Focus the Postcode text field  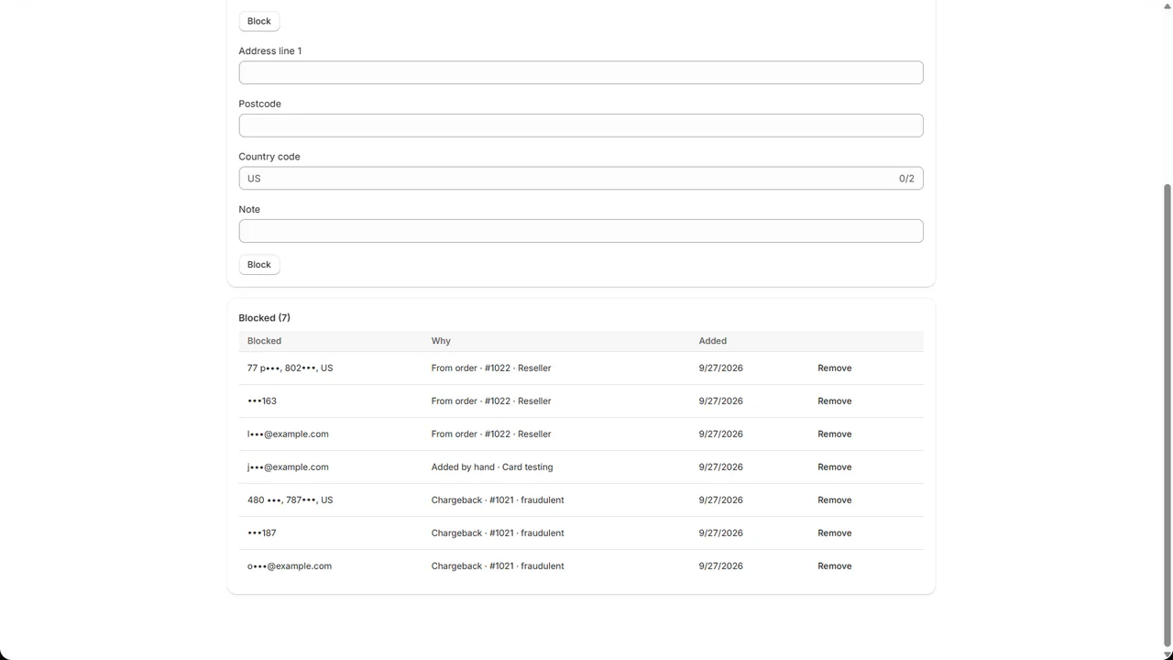point(580,126)
